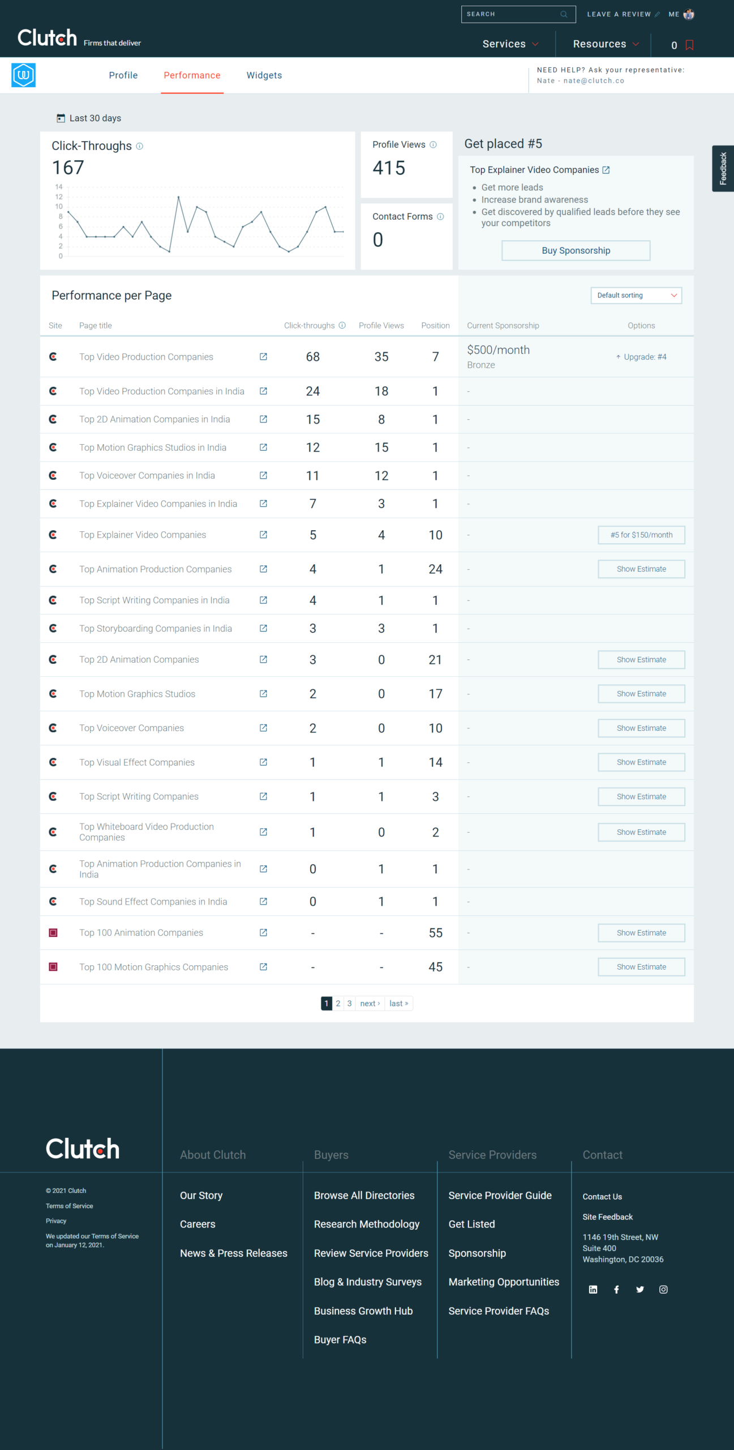Show info icon next to Contact Forms
Screen dimensions: 734x1450
tap(440, 216)
